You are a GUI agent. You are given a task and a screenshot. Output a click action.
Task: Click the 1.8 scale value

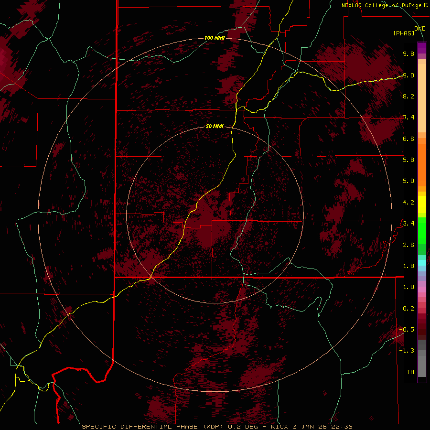point(408,266)
